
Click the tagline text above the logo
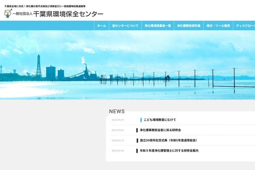[45, 6]
